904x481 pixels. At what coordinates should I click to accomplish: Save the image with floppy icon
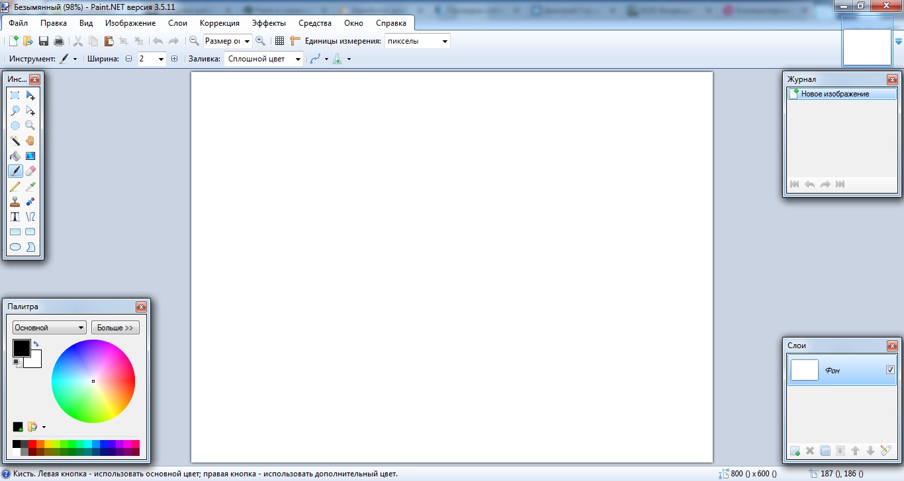click(44, 41)
